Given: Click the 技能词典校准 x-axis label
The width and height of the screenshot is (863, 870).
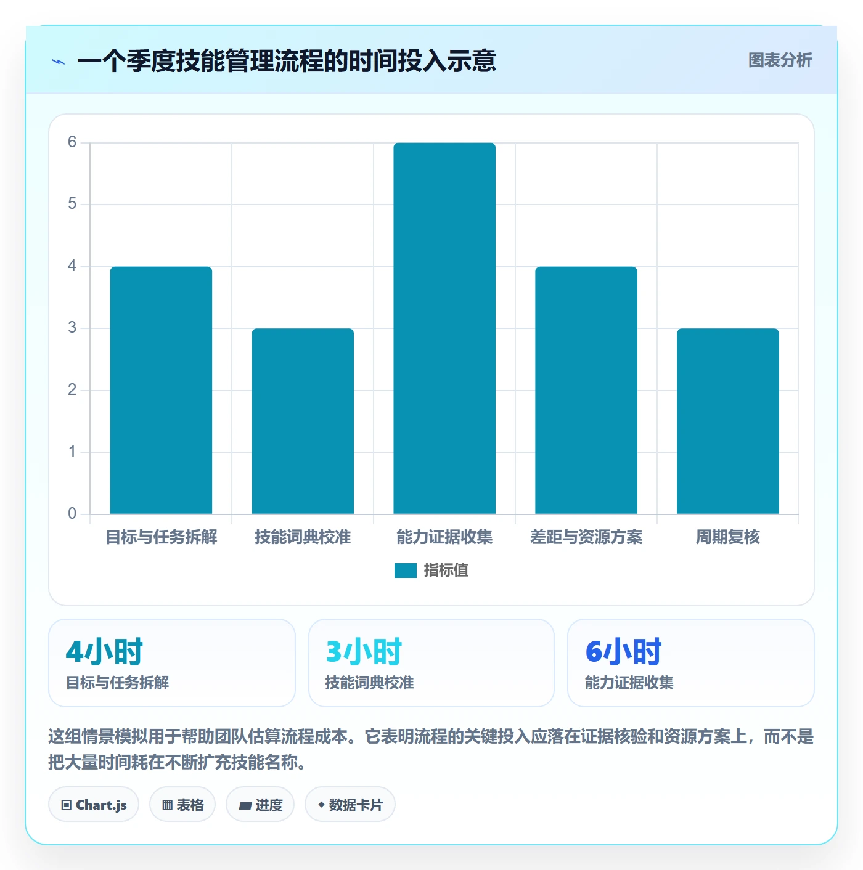Looking at the screenshot, I should point(303,537).
